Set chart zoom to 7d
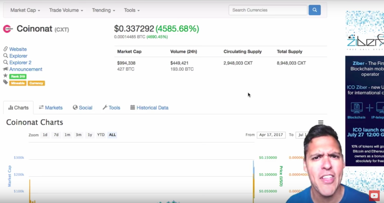The height and width of the screenshot is (203, 384). point(56,135)
